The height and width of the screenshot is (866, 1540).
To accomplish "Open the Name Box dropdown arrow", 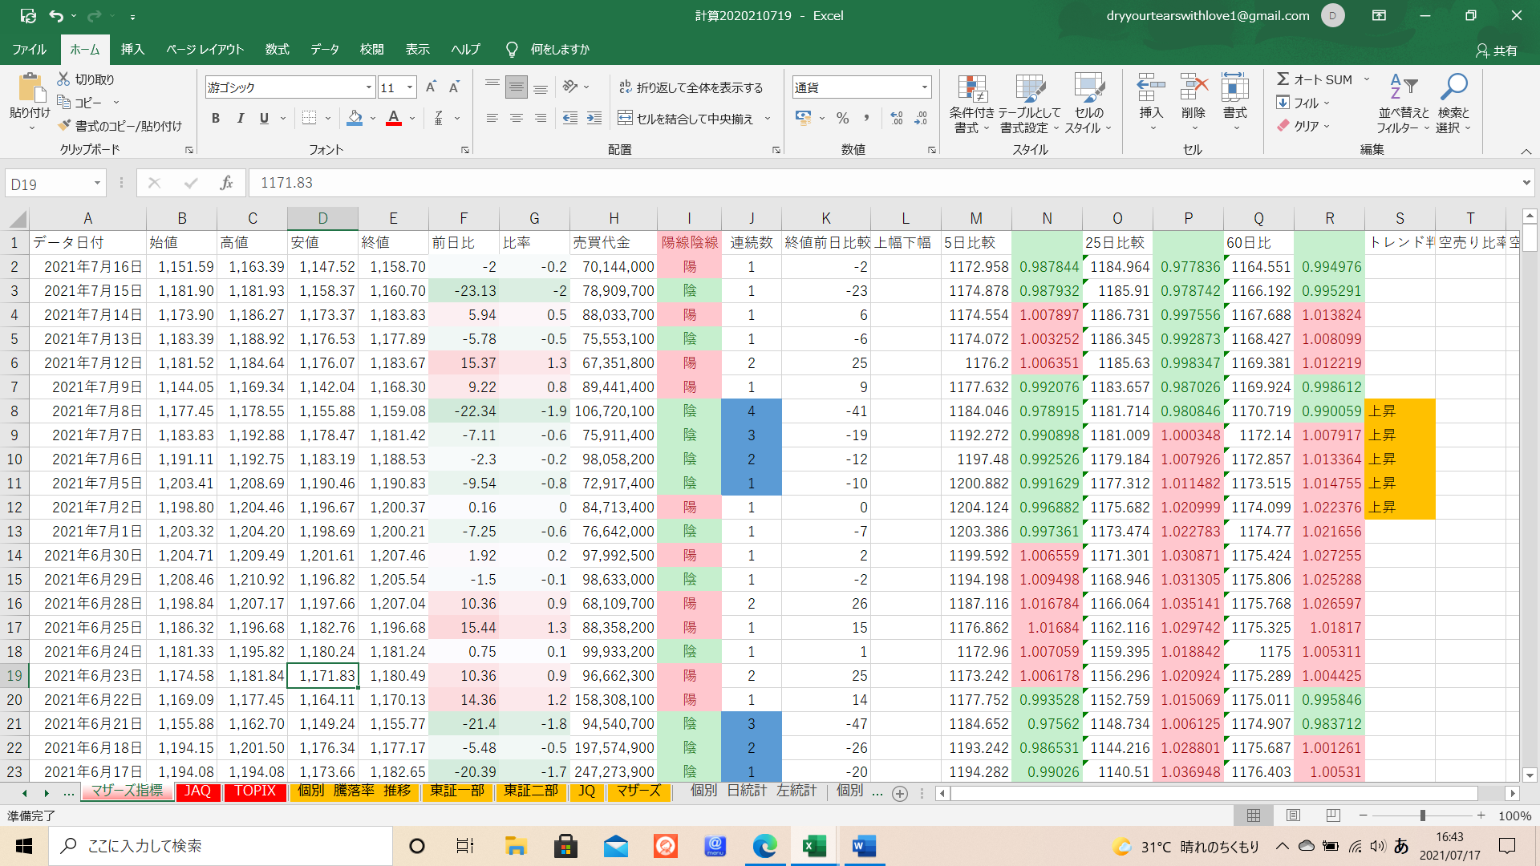I will point(97,184).
